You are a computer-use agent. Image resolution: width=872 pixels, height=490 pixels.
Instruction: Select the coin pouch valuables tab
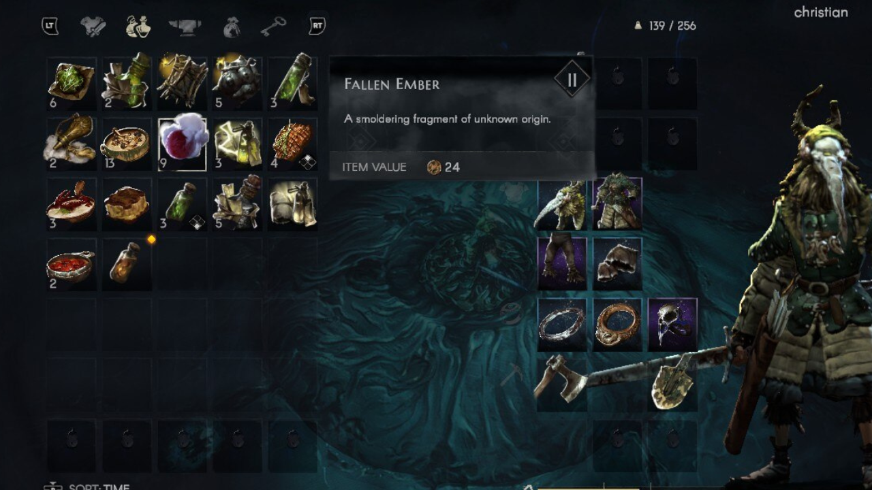[x=232, y=27]
